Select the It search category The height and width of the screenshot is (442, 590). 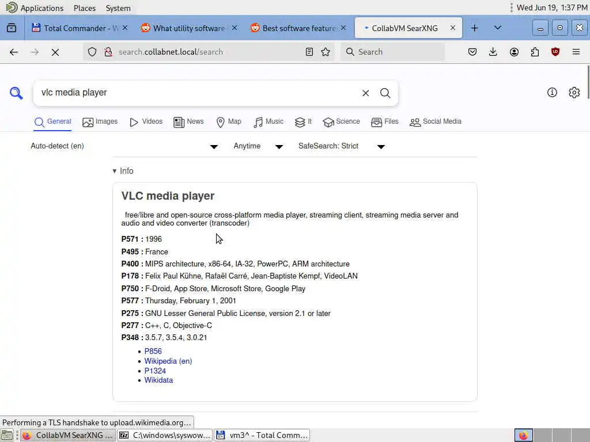click(x=303, y=122)
